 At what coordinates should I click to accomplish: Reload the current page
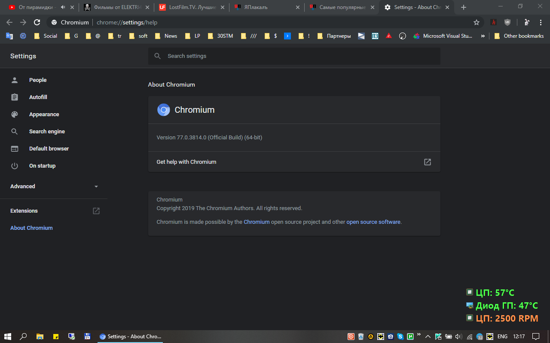pos(37,22)
